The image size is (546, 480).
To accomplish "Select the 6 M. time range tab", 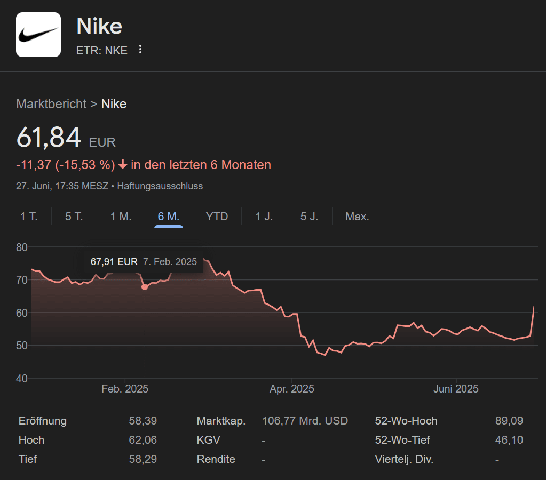I will click(169, 217).
